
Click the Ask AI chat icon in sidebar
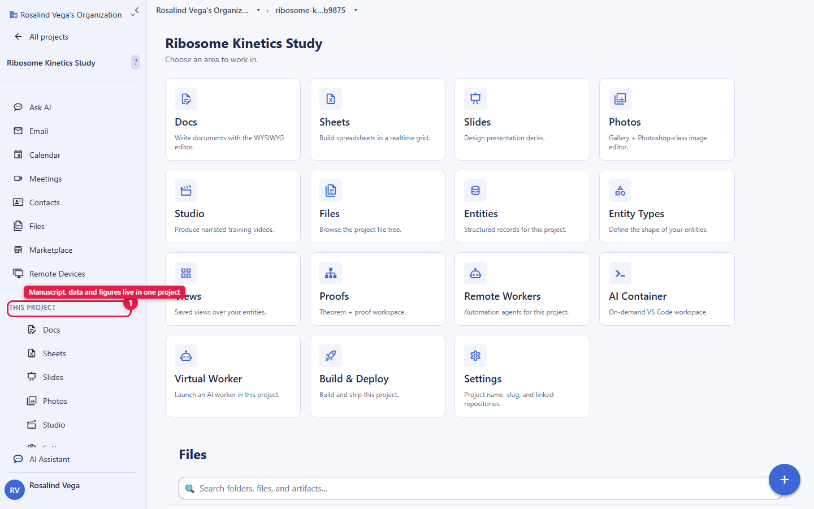(18, 107)
